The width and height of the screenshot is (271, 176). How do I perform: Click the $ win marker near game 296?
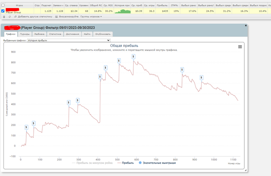pyautogui.click(x=77, y=100)
